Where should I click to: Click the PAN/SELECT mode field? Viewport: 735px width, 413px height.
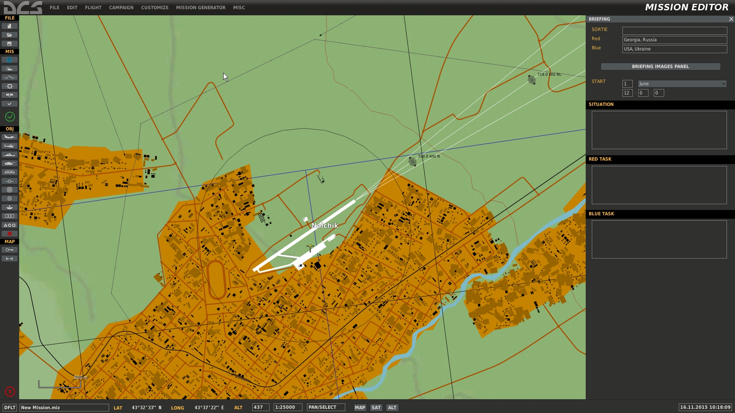point(326,407)
